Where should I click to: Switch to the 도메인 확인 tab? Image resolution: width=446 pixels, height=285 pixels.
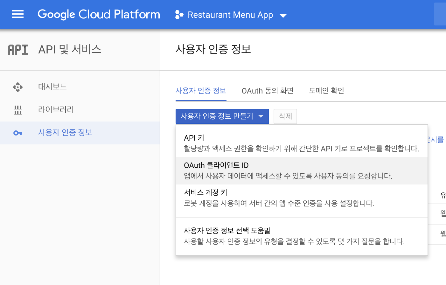[x=326, y=91]
